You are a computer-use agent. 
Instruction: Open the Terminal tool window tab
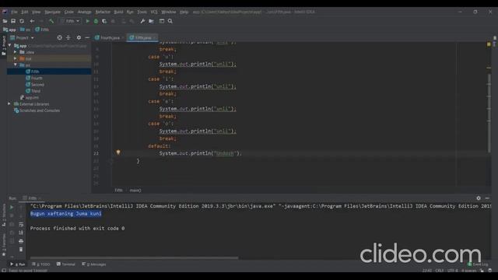tap(65, 264)
